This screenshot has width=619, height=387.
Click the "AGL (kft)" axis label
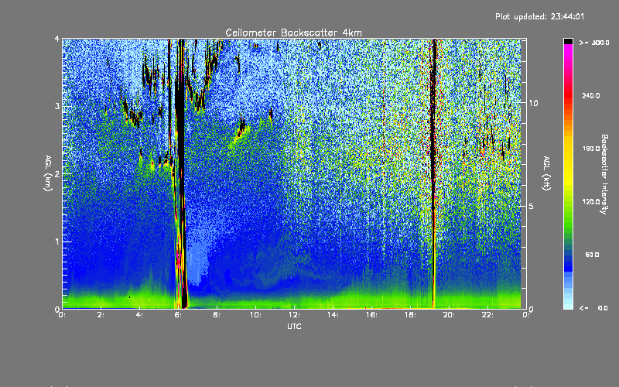pos(546,173)
